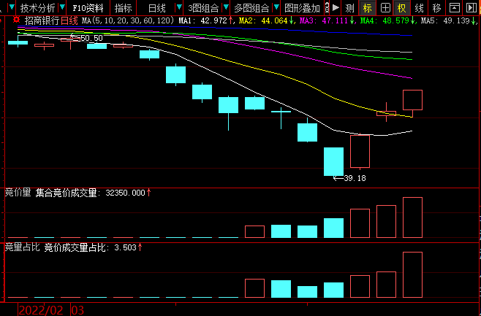Click the 图形叠加 overlay button

(301, 8)
